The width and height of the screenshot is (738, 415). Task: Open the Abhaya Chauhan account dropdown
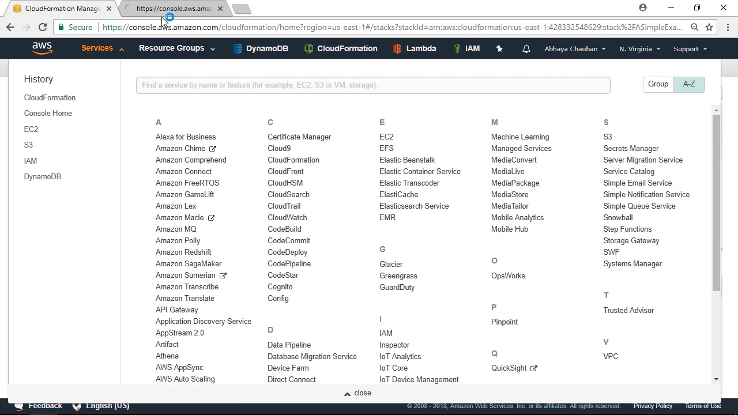pos(575,49)
